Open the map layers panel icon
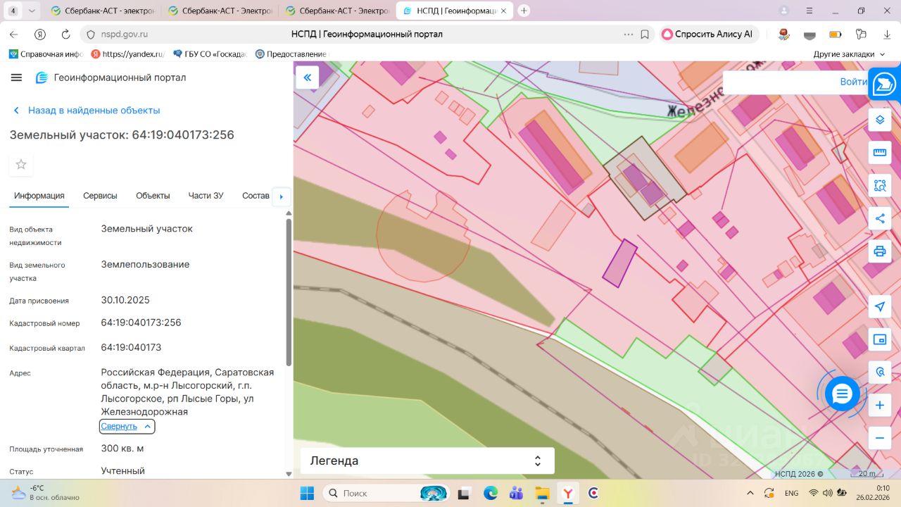901x507 pixels. (x=879, y=120)
